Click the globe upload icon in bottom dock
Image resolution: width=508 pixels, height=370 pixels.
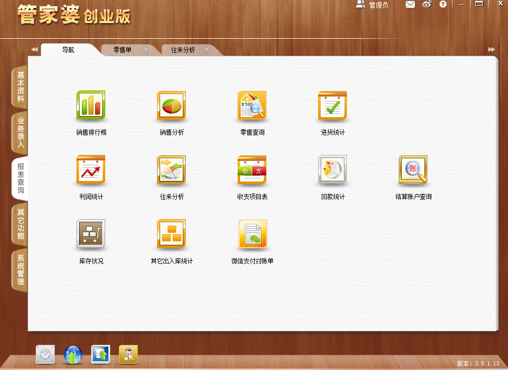click(73, 355)
